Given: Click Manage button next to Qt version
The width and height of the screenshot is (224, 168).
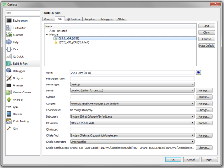Looking at the screenshot, I should tap(204, 123).
